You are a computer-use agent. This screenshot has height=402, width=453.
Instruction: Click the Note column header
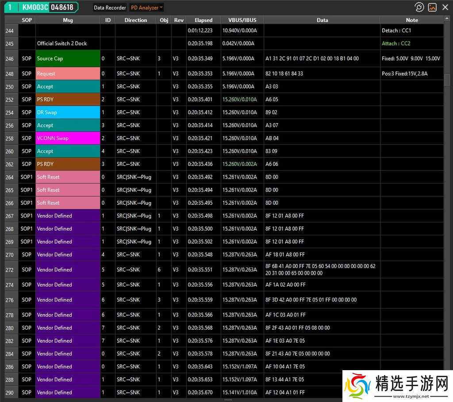click(x=411, y=20)
